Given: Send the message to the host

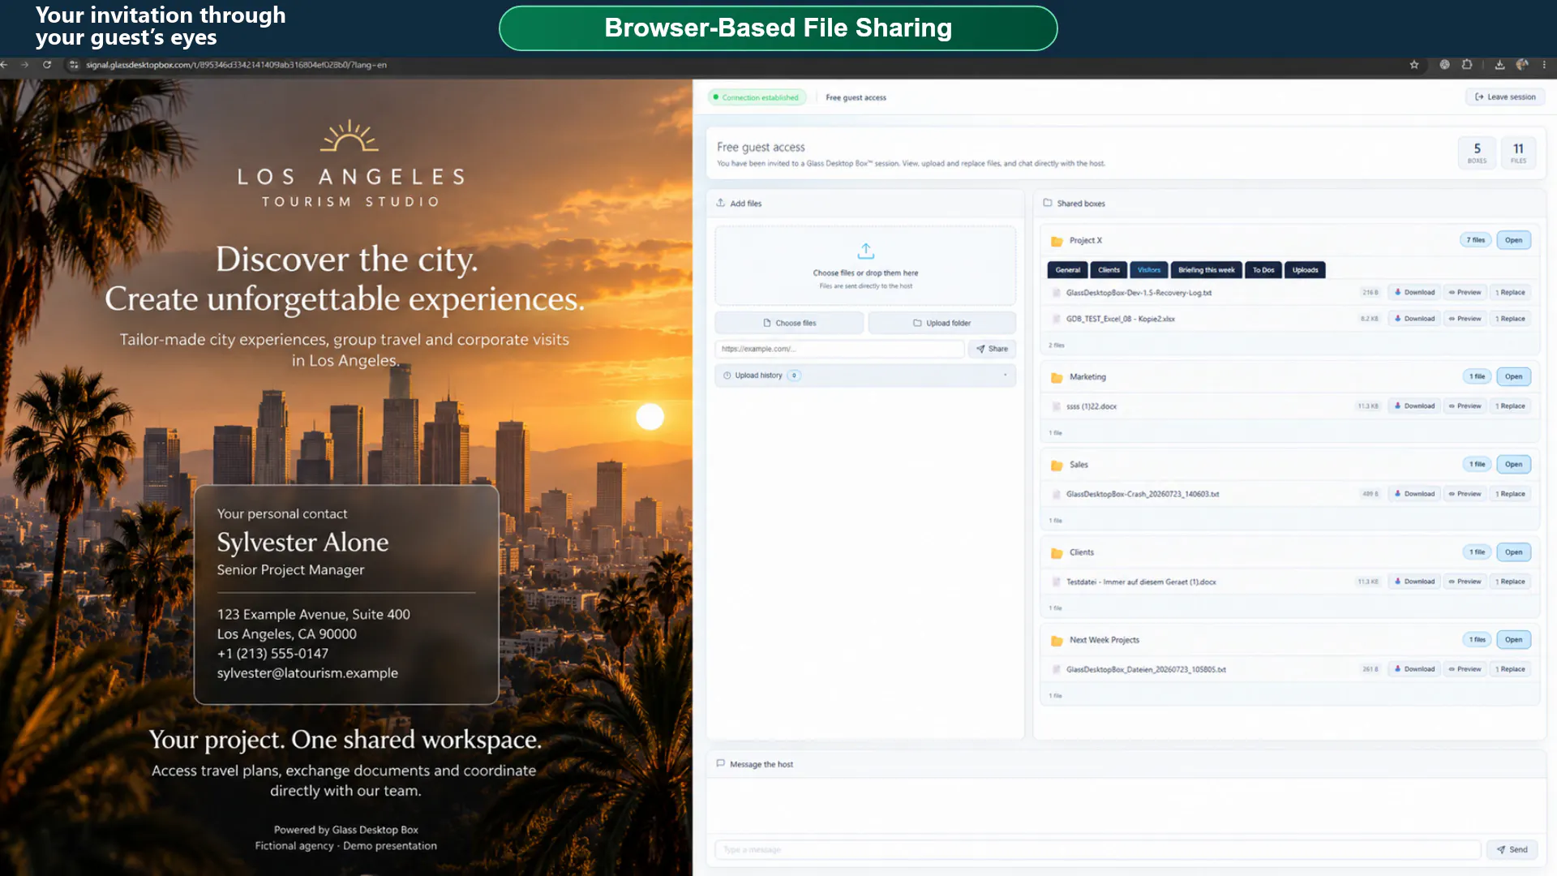Looking at the screenshot, I should point(1512,849).
